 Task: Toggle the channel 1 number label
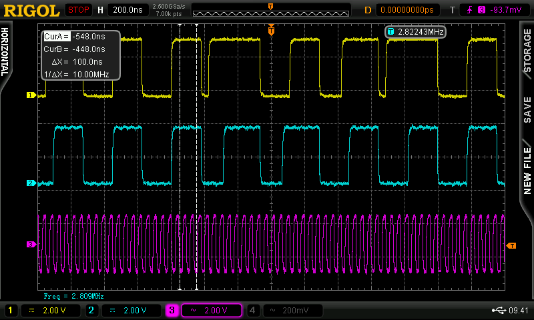point(10,310)
